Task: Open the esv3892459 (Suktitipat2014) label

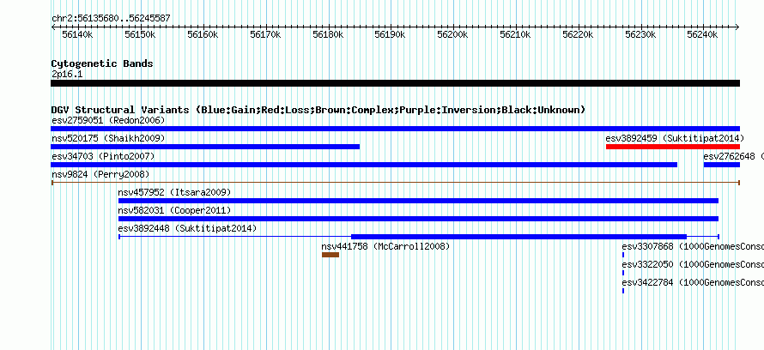Action: (x=675, y=138)
